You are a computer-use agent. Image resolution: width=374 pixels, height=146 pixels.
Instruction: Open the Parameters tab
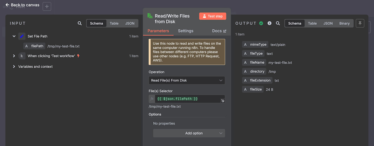(158, 31)
